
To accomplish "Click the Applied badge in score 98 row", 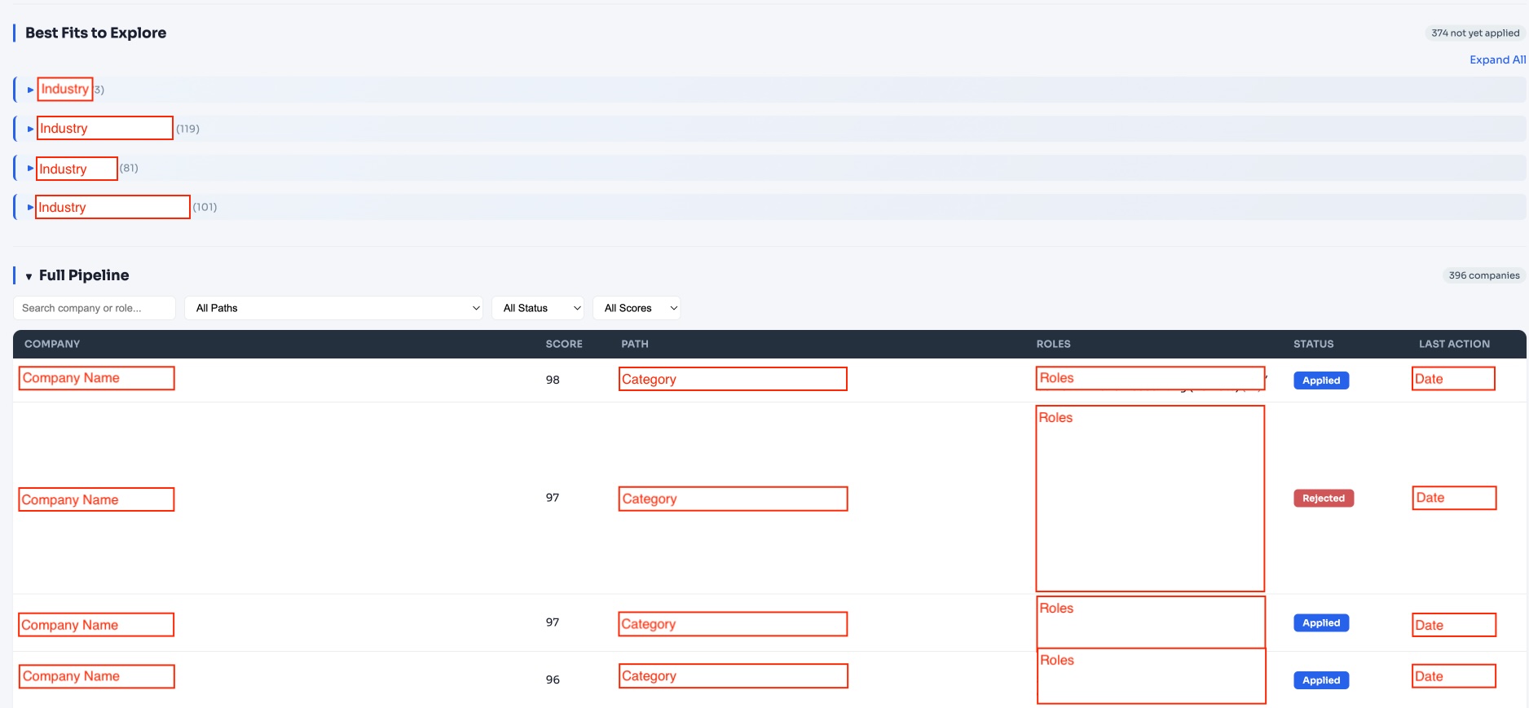I will (x=1321, y=380).
